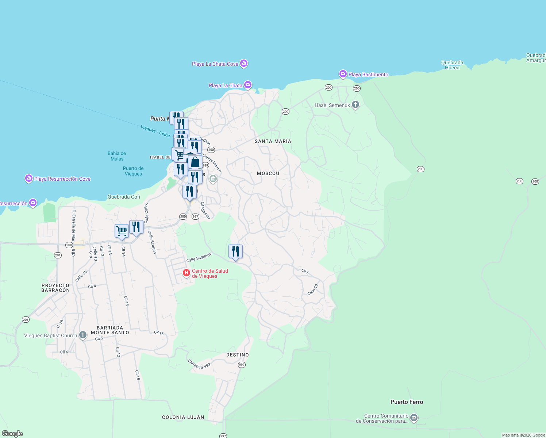Open the shopping bag marker near Isabel Segunda
This screenshot has height=438, width=546.
(x=195, y=162)
